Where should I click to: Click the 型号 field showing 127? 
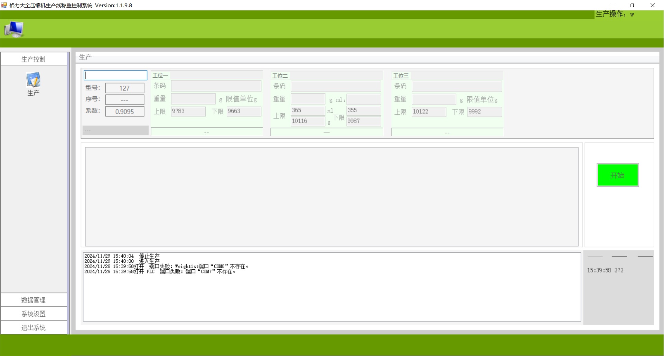tap(124, 88)
